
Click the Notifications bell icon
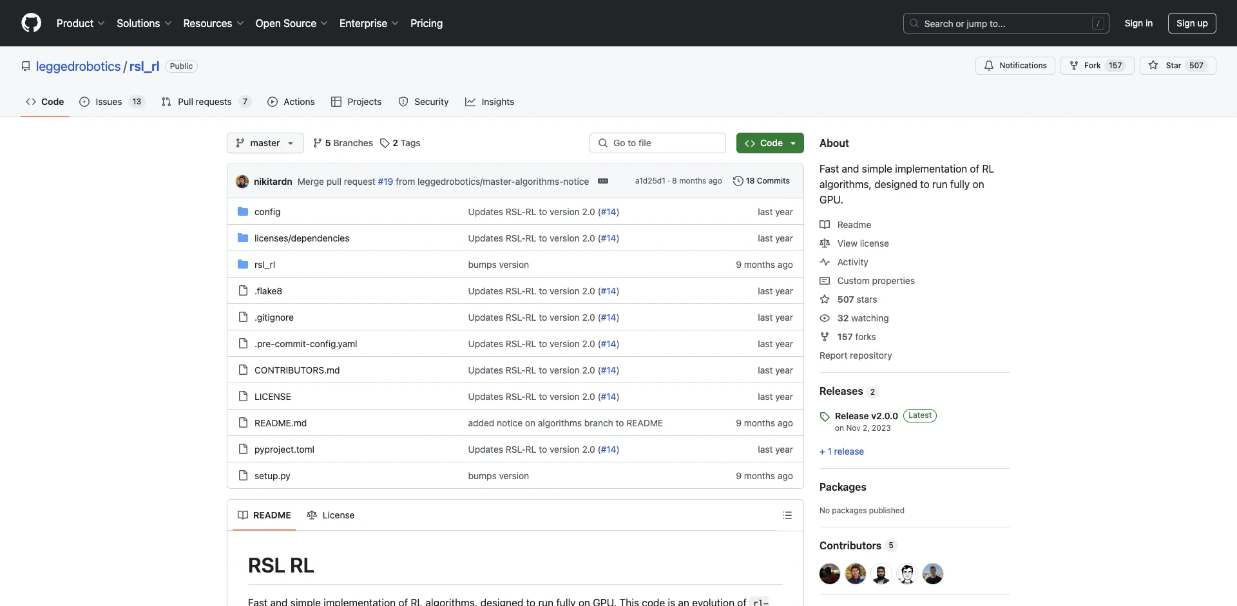(x=989, y=66)
